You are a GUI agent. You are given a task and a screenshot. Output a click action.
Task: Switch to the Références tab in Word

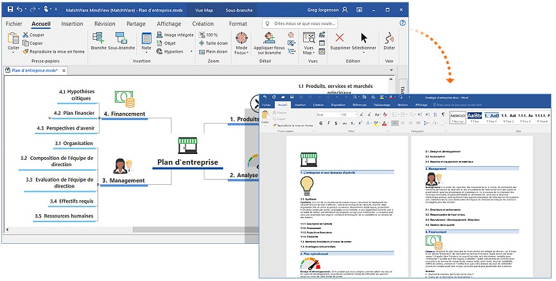click(x=360, y=105)
